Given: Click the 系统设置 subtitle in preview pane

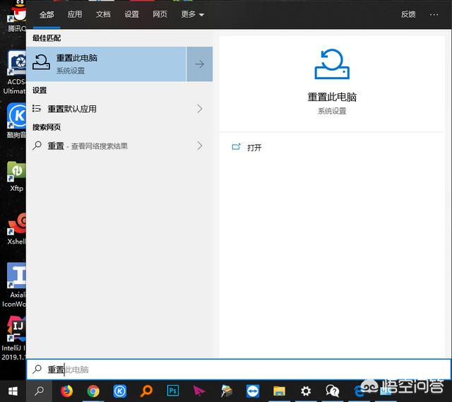Looking at the screenshot, I should [332, 111].
